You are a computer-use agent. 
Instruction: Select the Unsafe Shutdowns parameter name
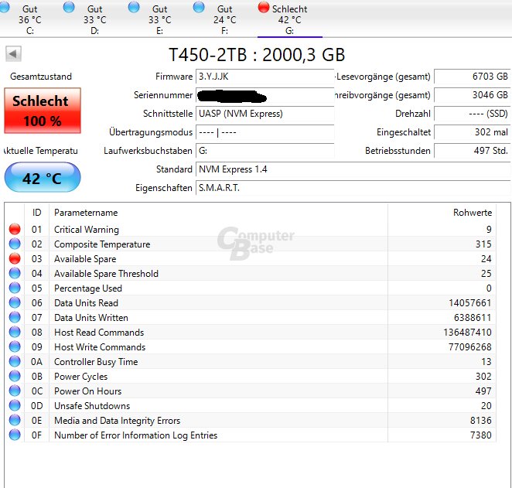click(x=92, y=406)
